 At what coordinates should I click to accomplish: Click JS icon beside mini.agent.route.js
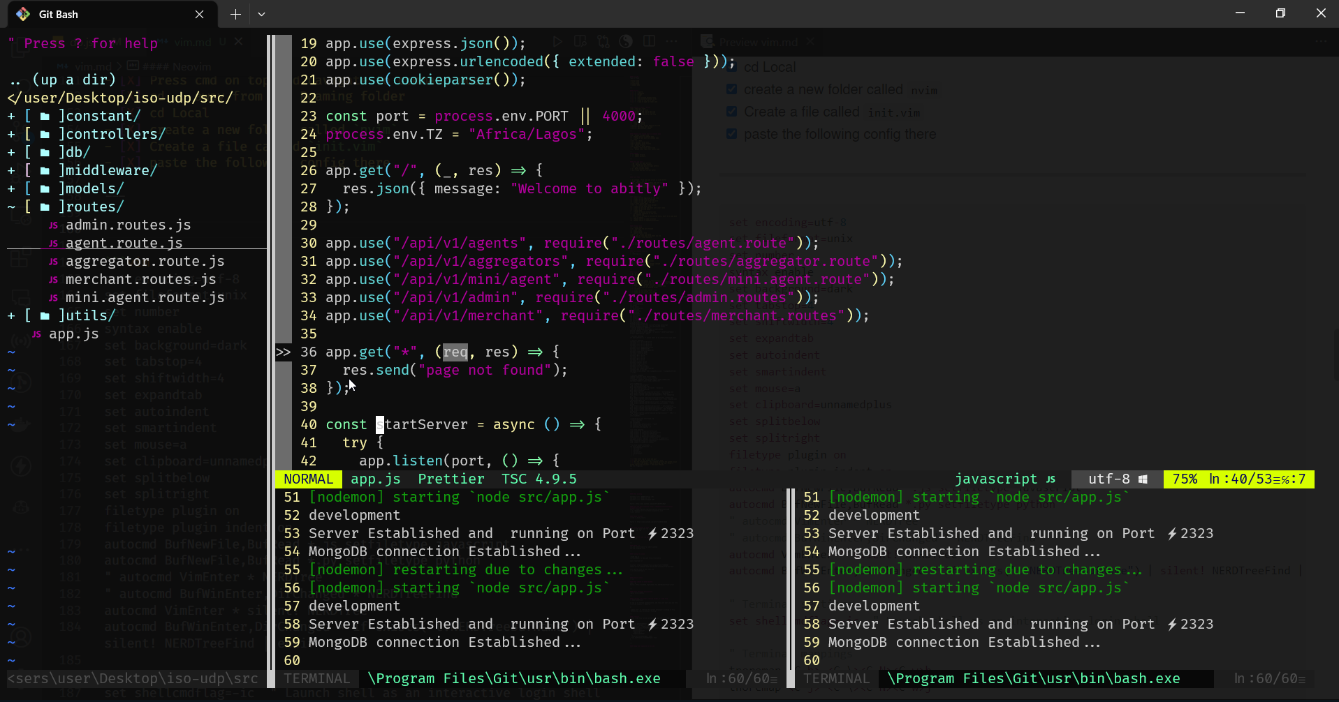[53, 298]
